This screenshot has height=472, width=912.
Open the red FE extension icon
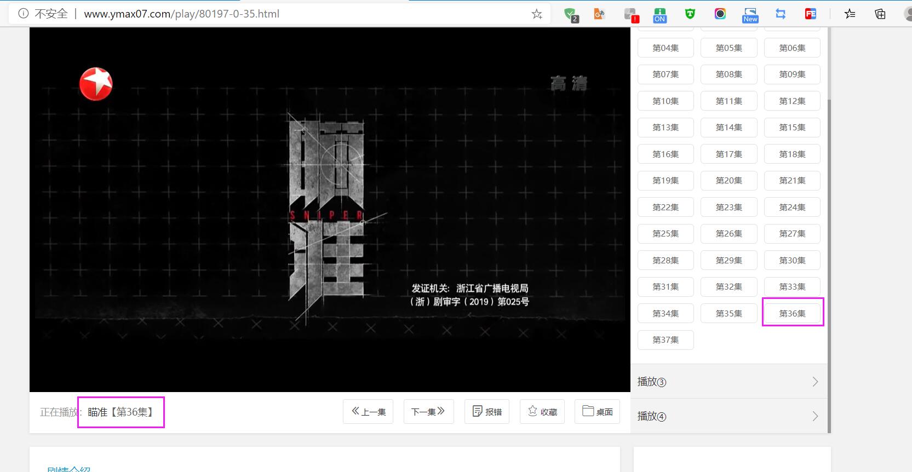[811, 14]
